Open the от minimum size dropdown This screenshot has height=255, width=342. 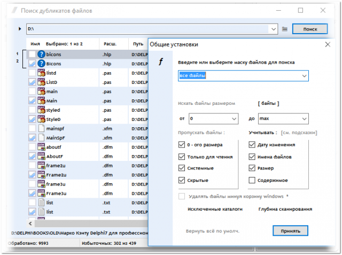tap(234, 119)
